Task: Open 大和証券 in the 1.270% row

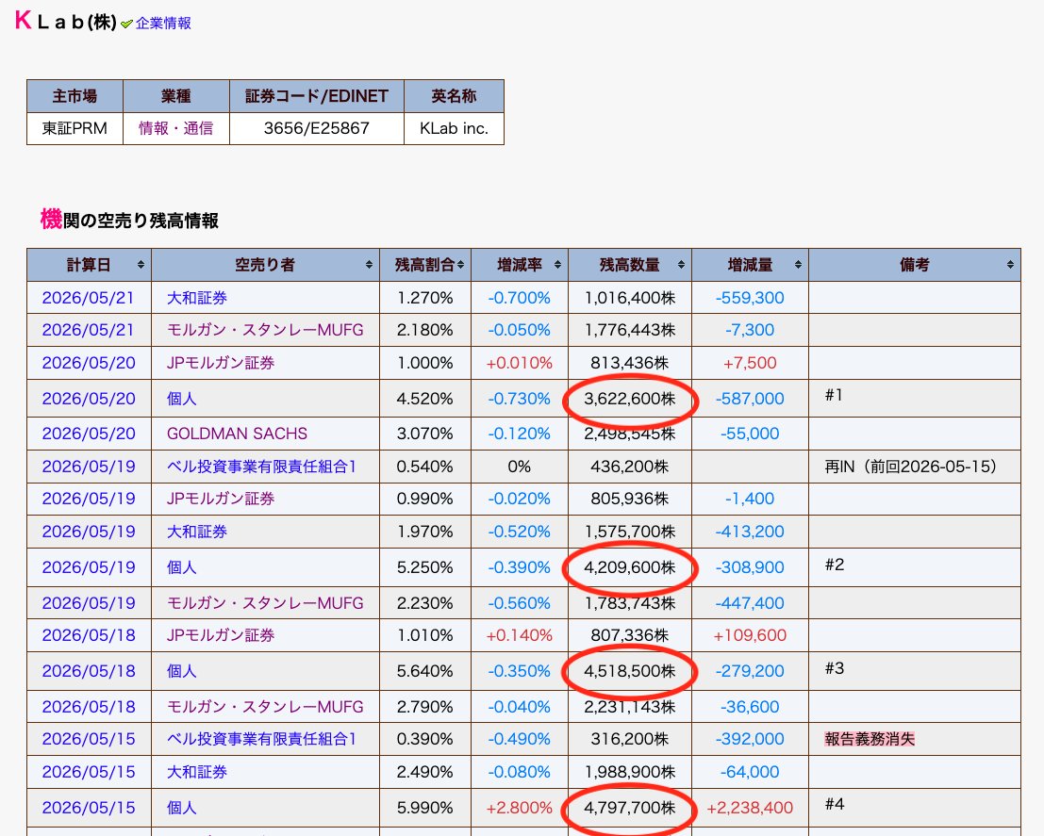Action: [196, 298]
